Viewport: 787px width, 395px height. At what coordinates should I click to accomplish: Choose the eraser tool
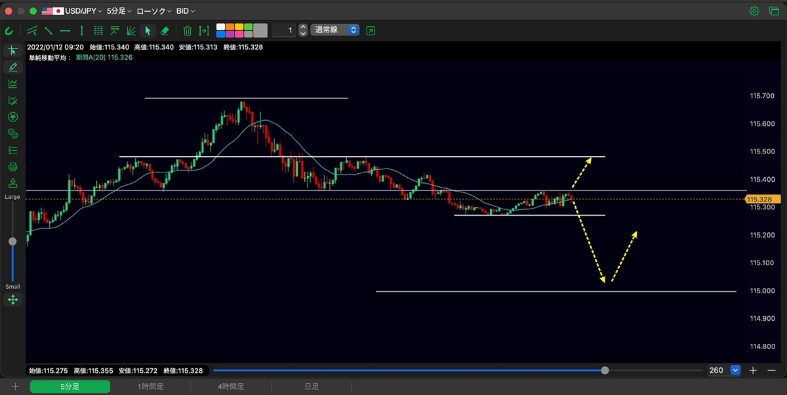[165, 30]
